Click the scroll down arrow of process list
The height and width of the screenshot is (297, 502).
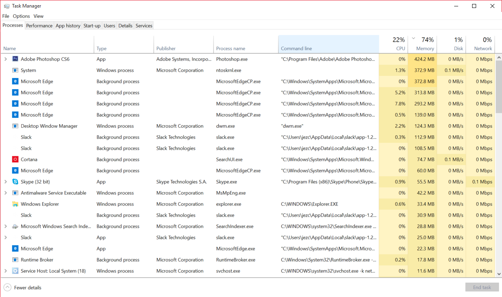[x=499, y=274]
